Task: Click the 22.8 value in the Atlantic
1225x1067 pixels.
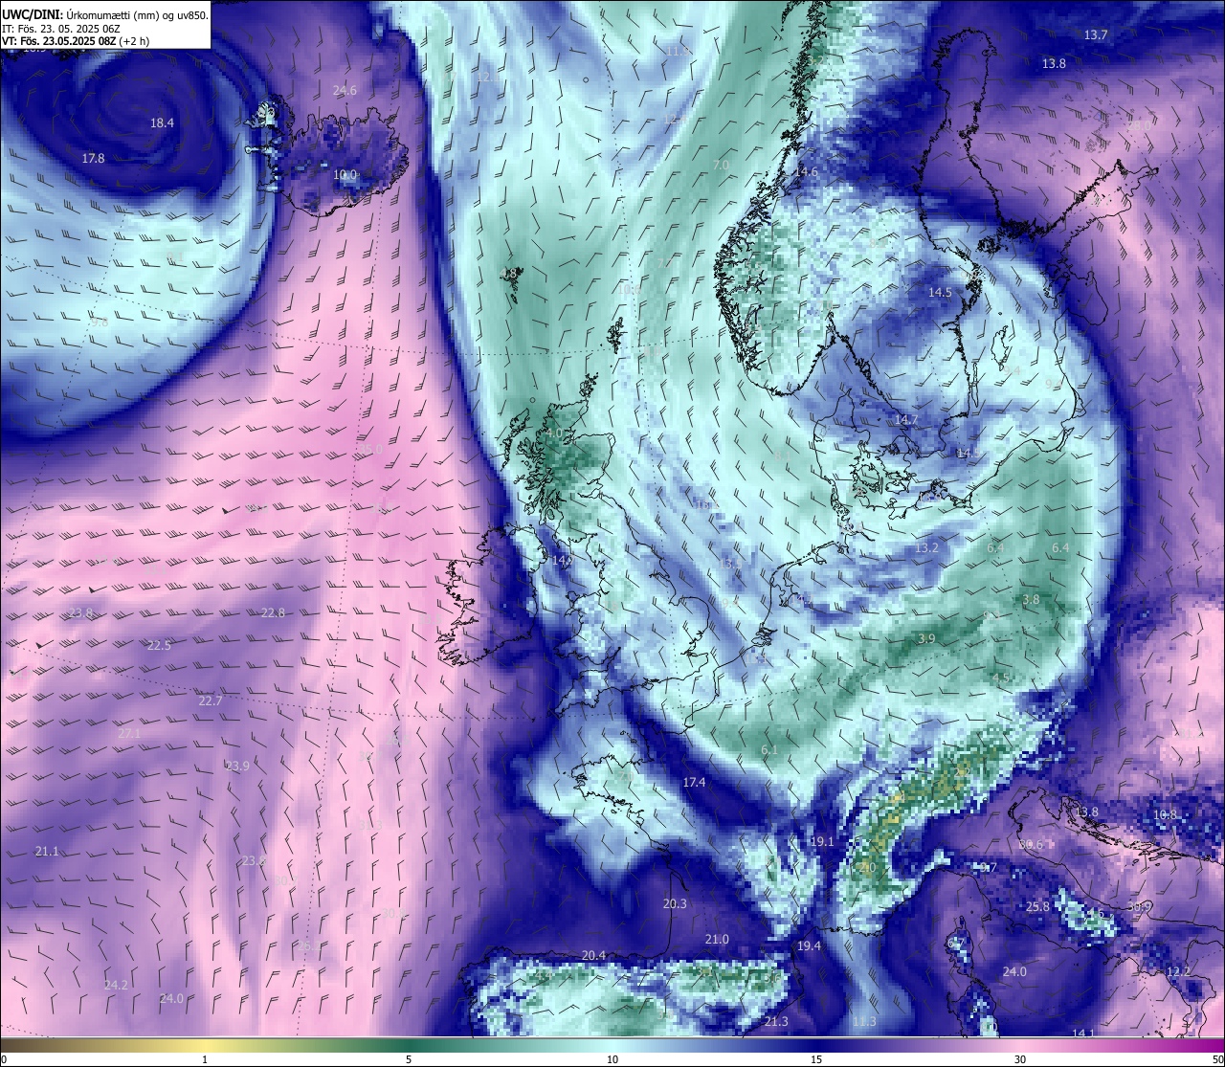Action: (x=273, y=612)
